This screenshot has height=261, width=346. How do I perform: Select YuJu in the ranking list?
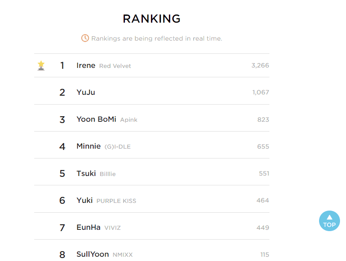coord(86,92)
